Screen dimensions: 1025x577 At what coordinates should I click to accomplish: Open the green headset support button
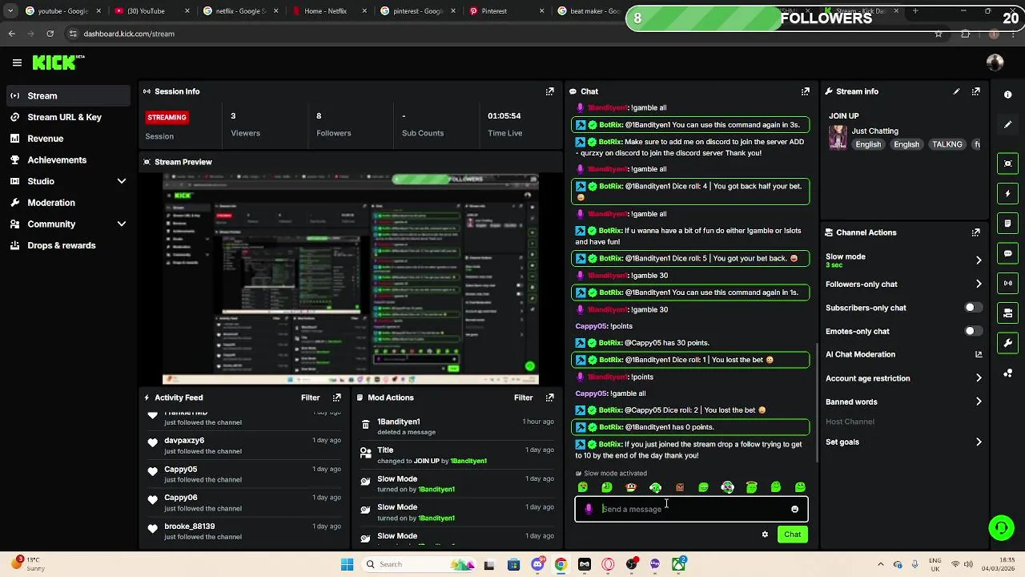[x=1001, y=527]
